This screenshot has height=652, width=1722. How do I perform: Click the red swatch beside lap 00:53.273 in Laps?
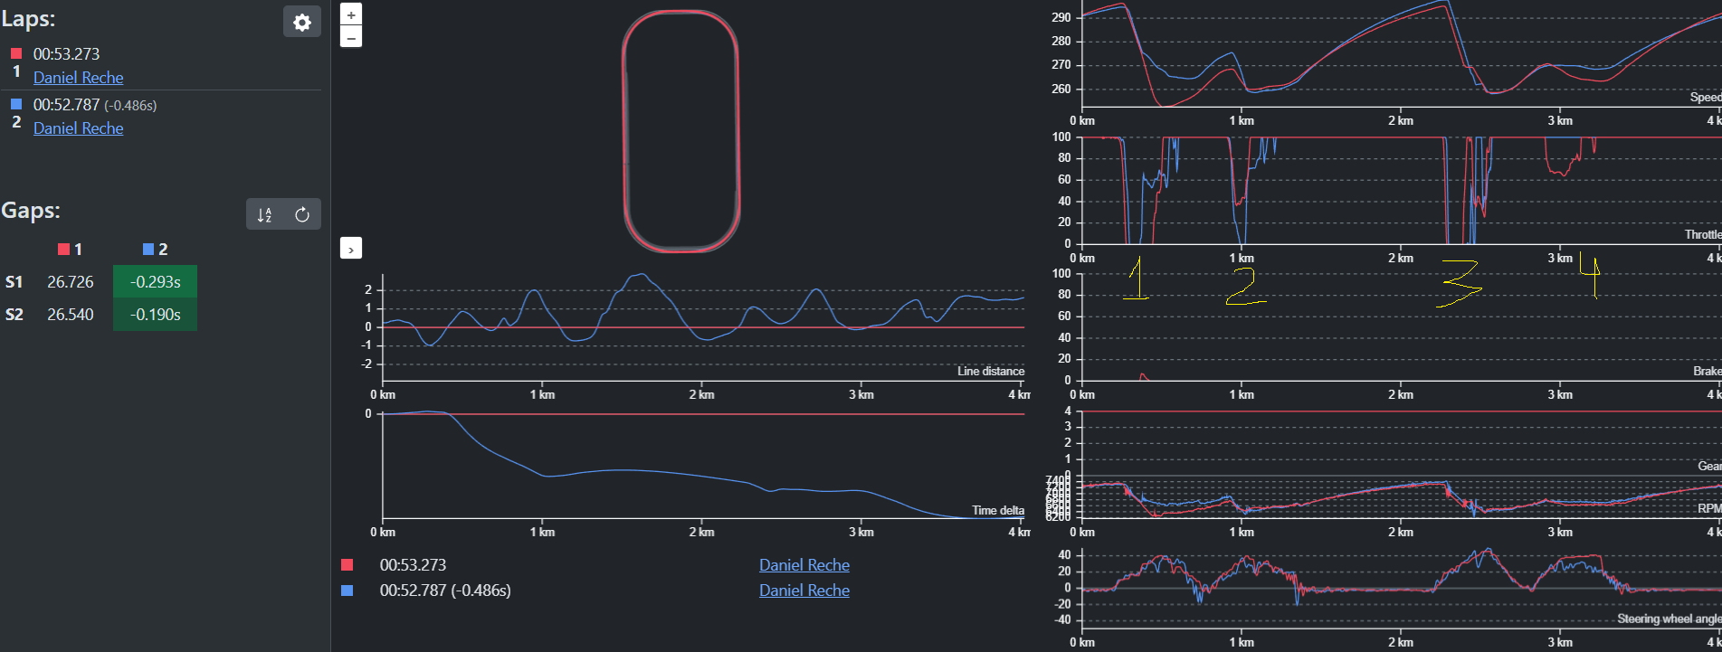click(16, 54)
